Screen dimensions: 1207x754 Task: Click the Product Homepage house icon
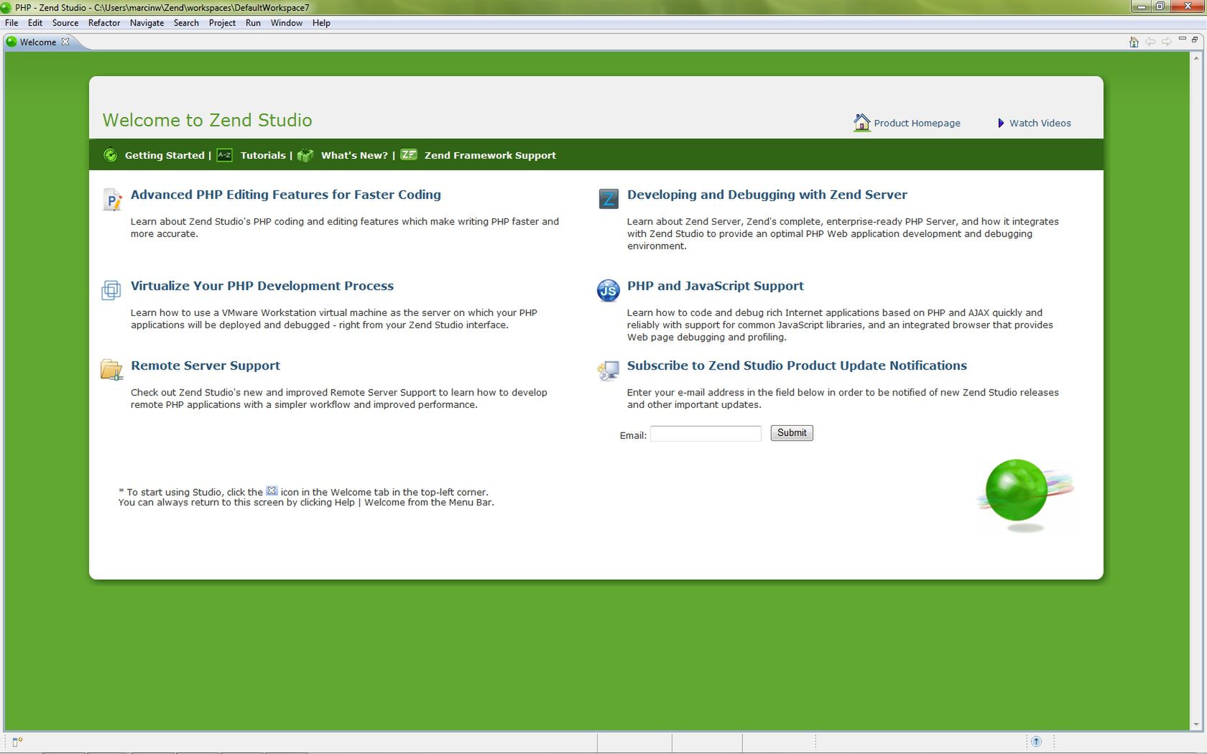point(861,122)
